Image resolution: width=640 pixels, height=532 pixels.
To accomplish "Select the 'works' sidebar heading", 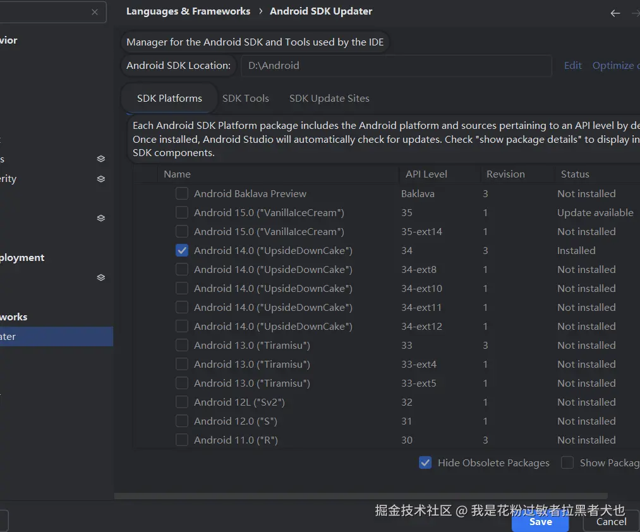I will click(x=13, y=317).
